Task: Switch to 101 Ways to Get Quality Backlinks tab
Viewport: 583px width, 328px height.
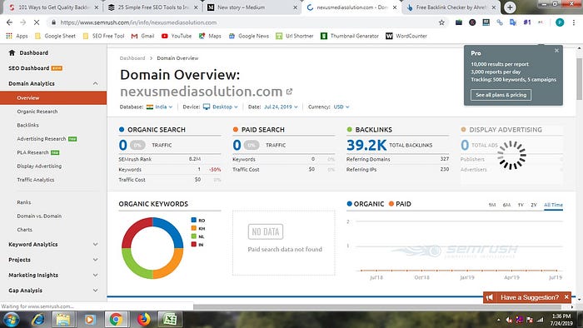Action: click(x=53, y=7)
